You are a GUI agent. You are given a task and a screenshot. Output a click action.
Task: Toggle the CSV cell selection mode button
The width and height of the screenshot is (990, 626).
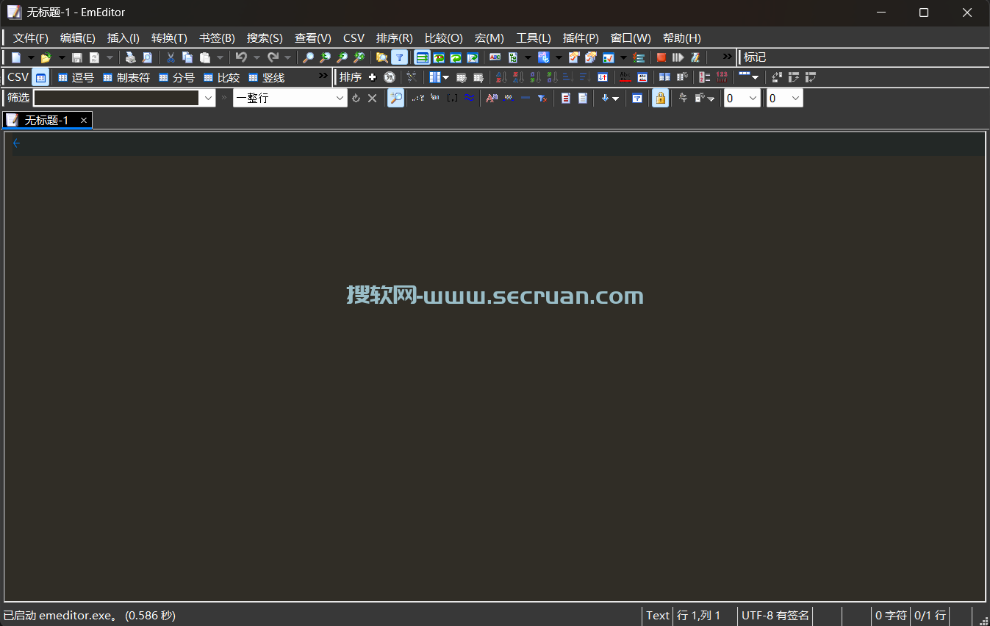40,77
